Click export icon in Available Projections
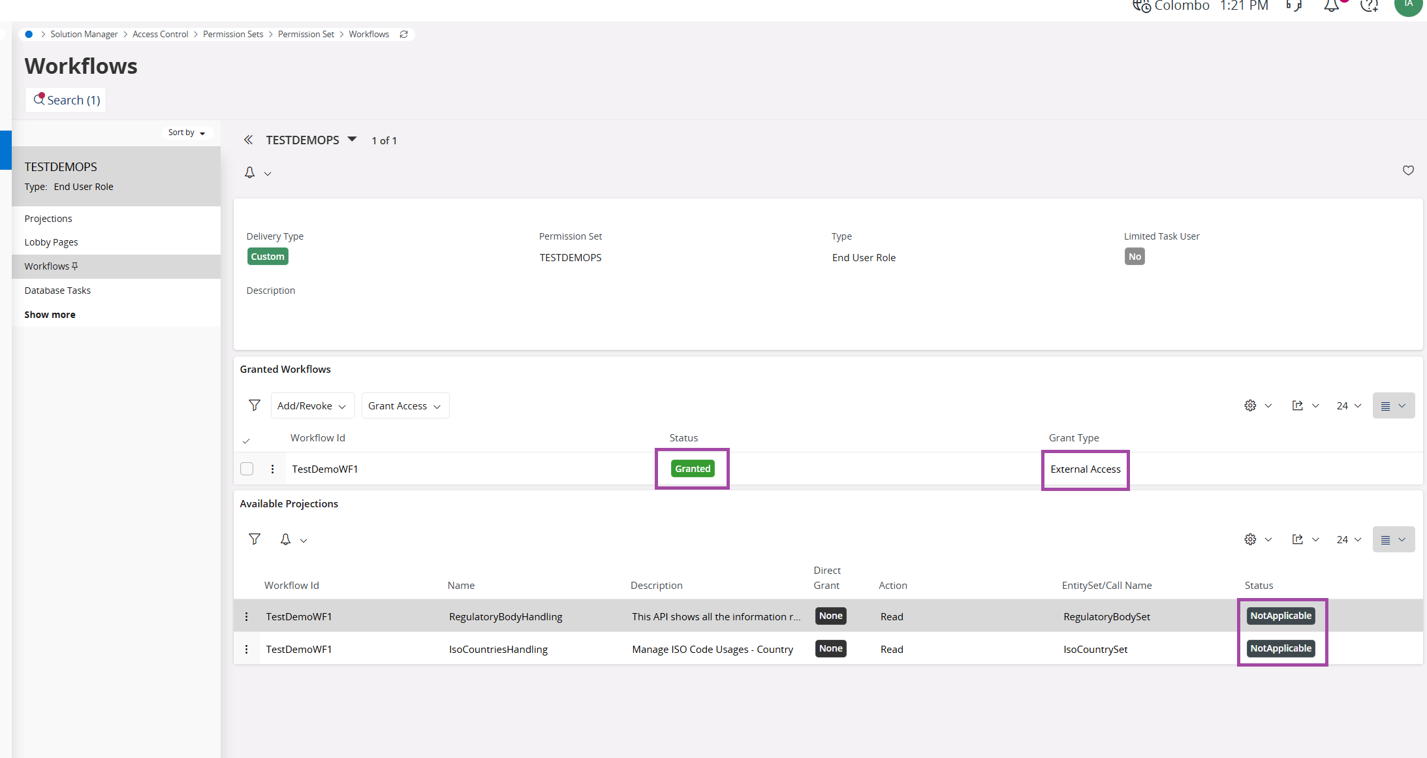This screenshot has height=758, width=1427. point(1298,539)
